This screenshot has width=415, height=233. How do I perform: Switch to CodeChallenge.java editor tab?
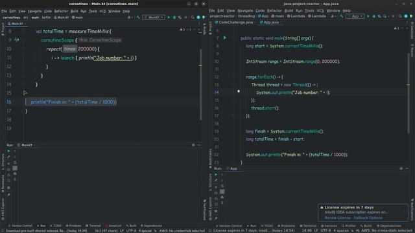pyautogui.click(x=233, y=23)
